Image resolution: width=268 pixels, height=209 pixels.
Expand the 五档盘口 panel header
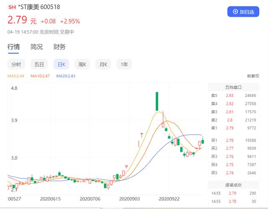233,87
